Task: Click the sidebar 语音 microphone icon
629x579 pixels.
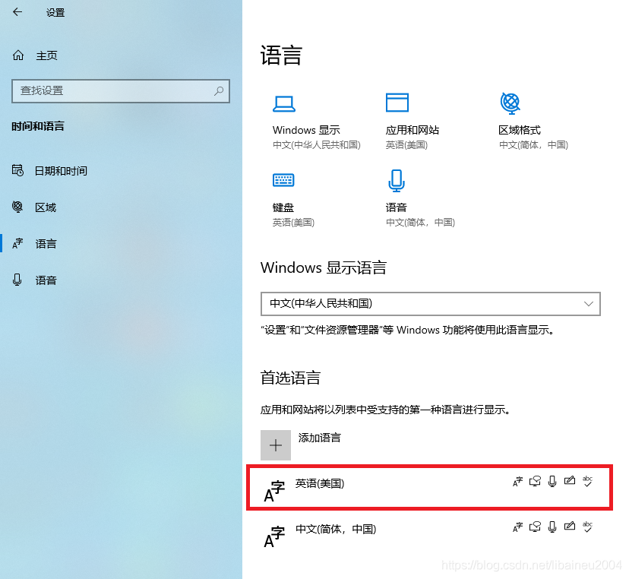Action: (17, 280)
